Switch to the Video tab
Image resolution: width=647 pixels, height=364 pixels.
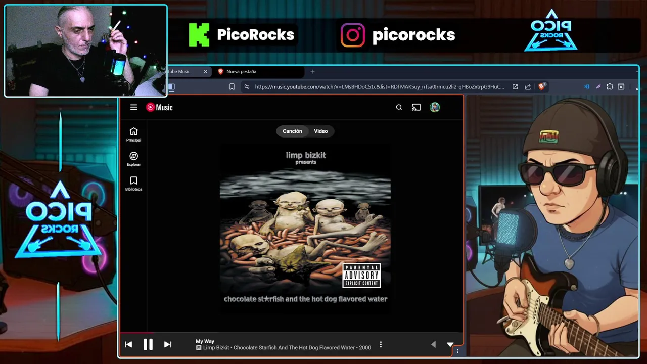point(321,131)
